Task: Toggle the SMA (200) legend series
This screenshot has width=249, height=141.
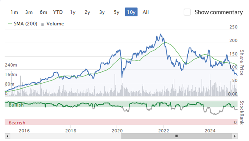Action: click(23, 24)
